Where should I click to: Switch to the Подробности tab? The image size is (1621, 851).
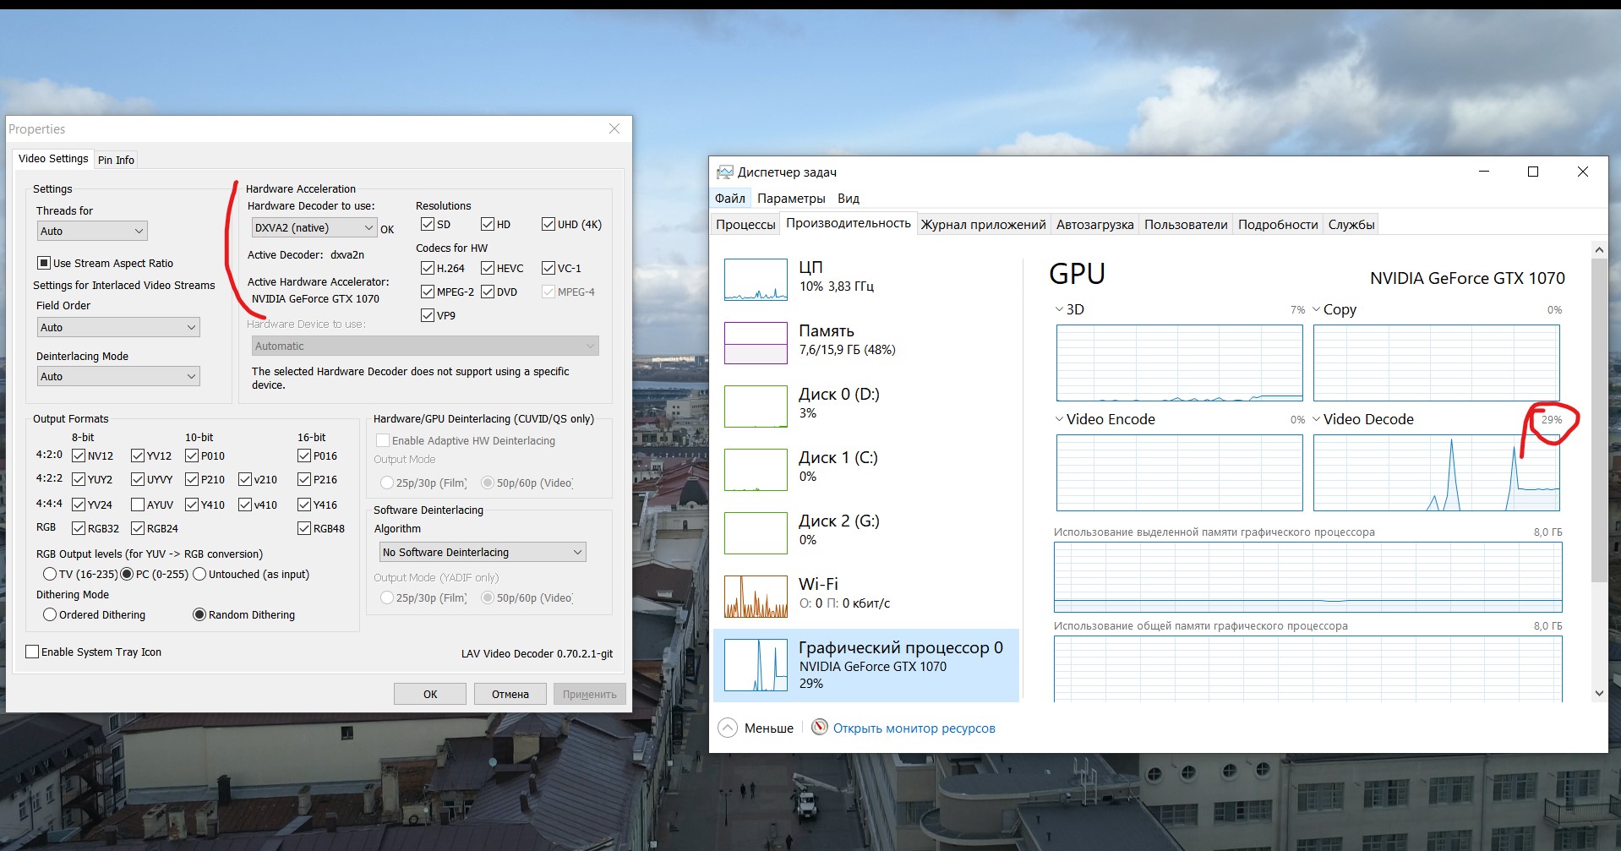click(x=1278, y=225)
